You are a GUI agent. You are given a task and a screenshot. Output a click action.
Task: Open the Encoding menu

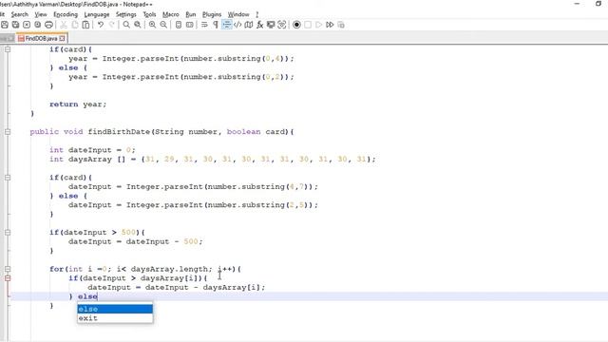coord(66,14)
